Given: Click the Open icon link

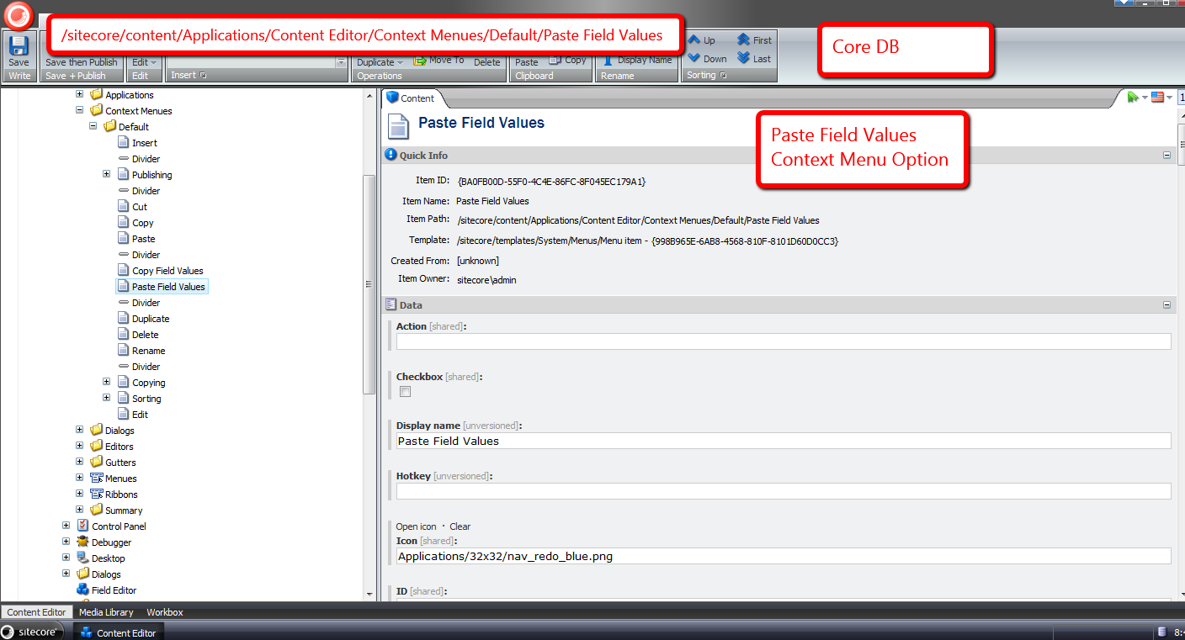Looking at the screenshot, I should [x=416, y=526].
